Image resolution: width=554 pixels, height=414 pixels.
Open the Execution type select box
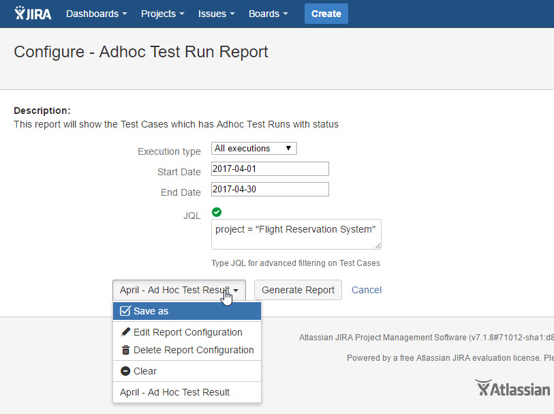253,148
